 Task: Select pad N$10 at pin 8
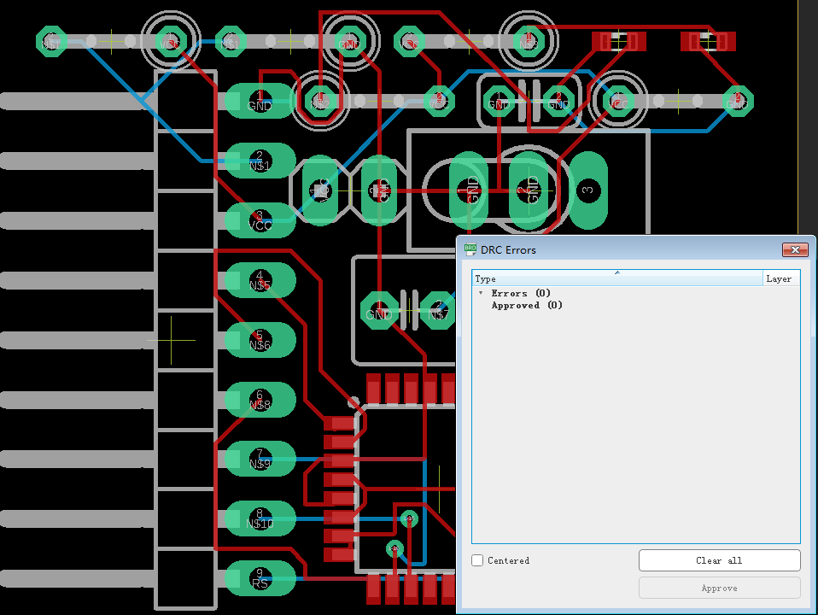tap(259, 518)
